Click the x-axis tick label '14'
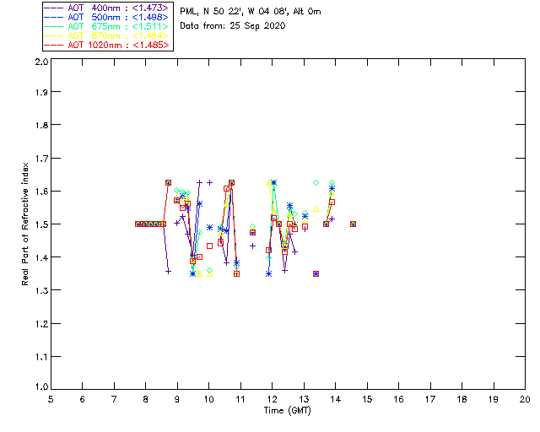The image size is (540, 432). 336,399
